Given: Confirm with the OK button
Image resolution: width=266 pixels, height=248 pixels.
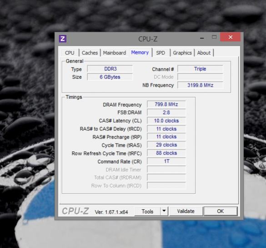Looking at the screenshot, I should pos(220,211).
